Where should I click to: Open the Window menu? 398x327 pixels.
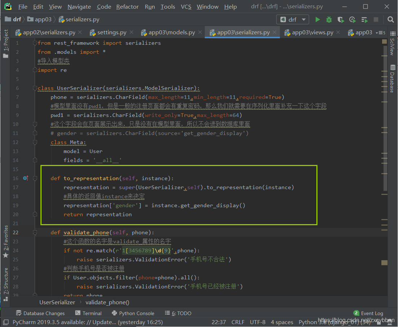coord(207,7)
